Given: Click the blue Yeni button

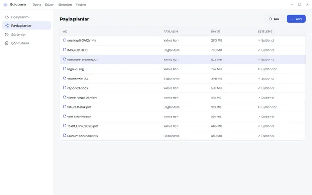Looking at the screenshot, I should coord(296,19).
